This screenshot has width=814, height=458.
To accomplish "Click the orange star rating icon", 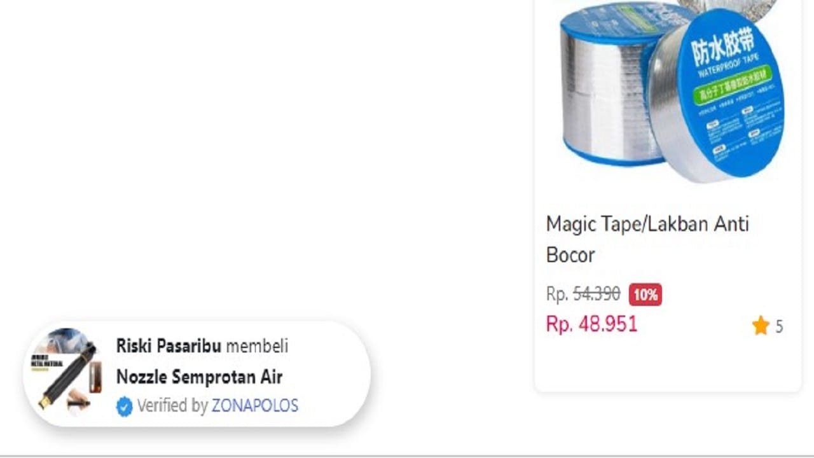I will click(761, 327).
